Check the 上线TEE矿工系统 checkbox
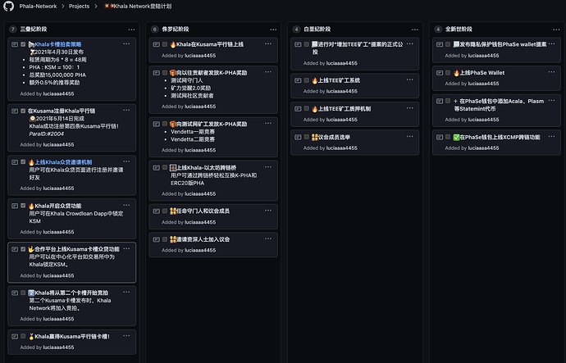566x363 pixels. 307,80
